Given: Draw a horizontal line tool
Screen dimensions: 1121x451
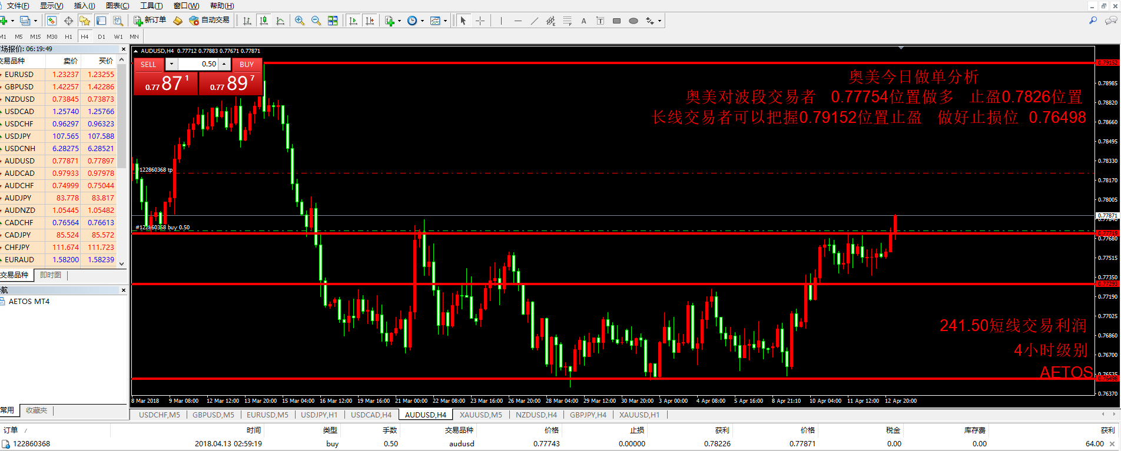Looking at the screenshot, I should coord(518,21).
